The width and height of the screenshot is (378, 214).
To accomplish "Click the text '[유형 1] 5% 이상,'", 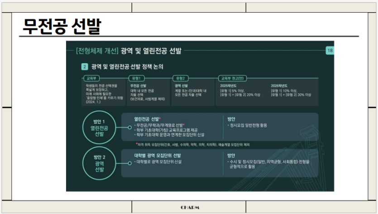I will tap(232, 91).
